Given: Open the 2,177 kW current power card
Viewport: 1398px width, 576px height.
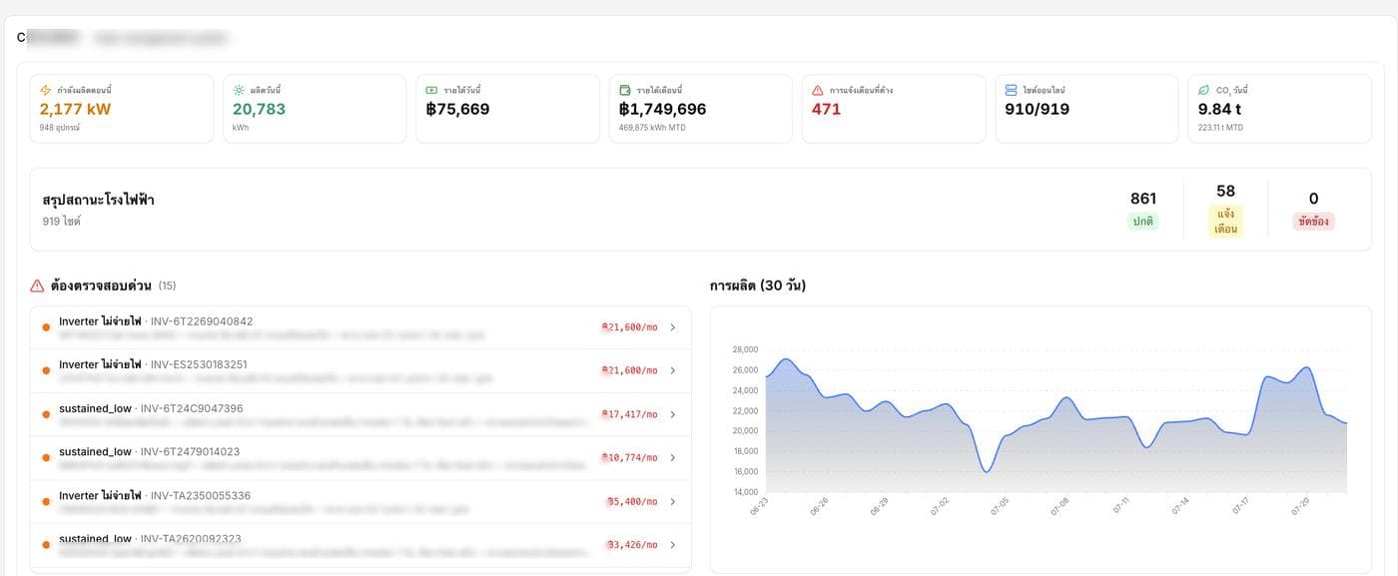Looking at the screenshot, I should click(x=122, y=109).
